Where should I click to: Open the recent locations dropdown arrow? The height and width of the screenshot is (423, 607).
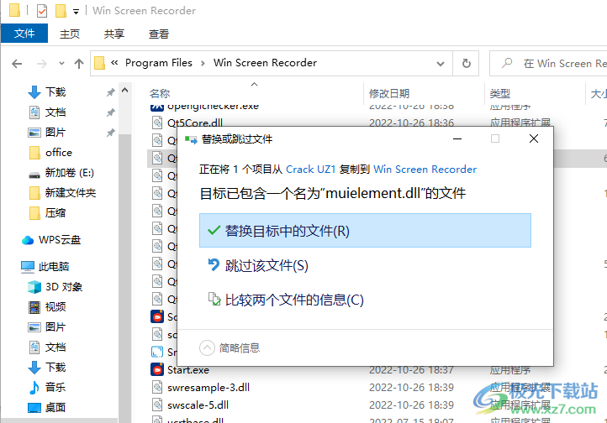[x=61, y=63]
